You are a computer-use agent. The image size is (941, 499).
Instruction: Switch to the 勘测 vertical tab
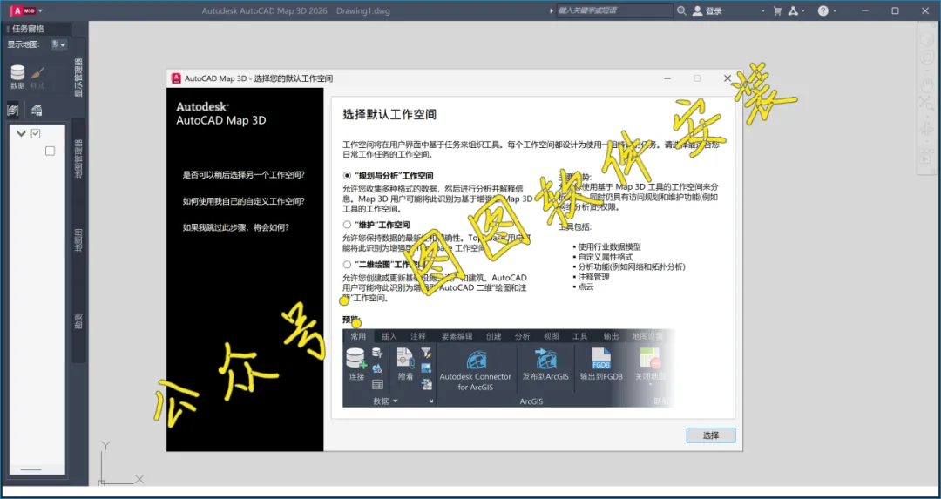[78, 320]
